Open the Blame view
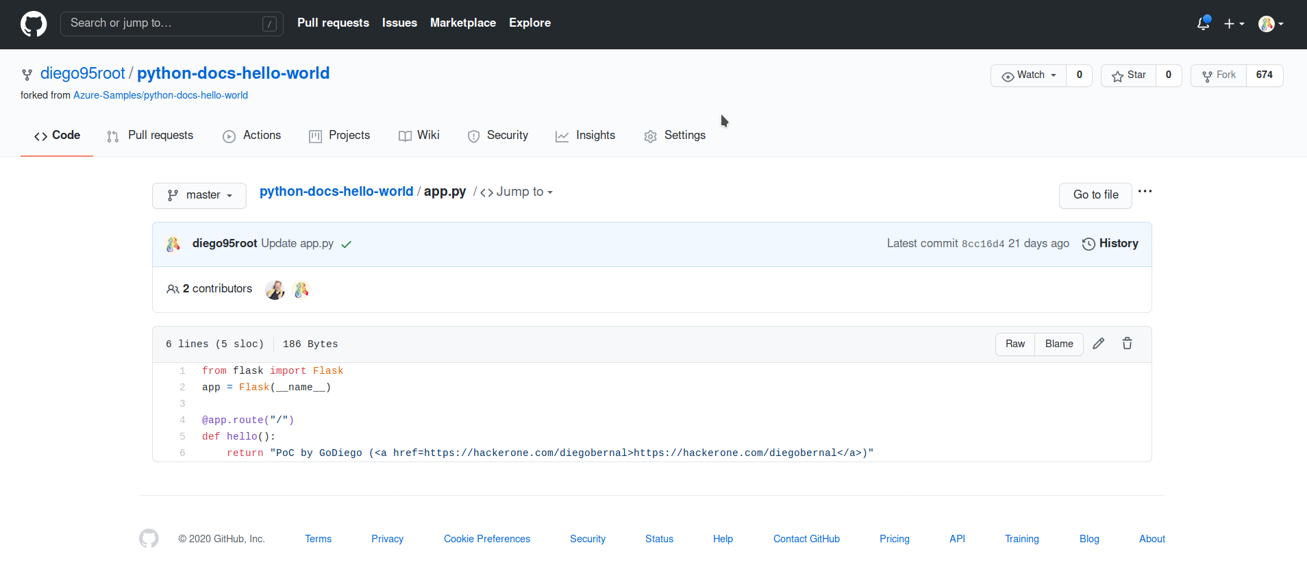The image size is (1307, 569). (x=1059, y=344)
